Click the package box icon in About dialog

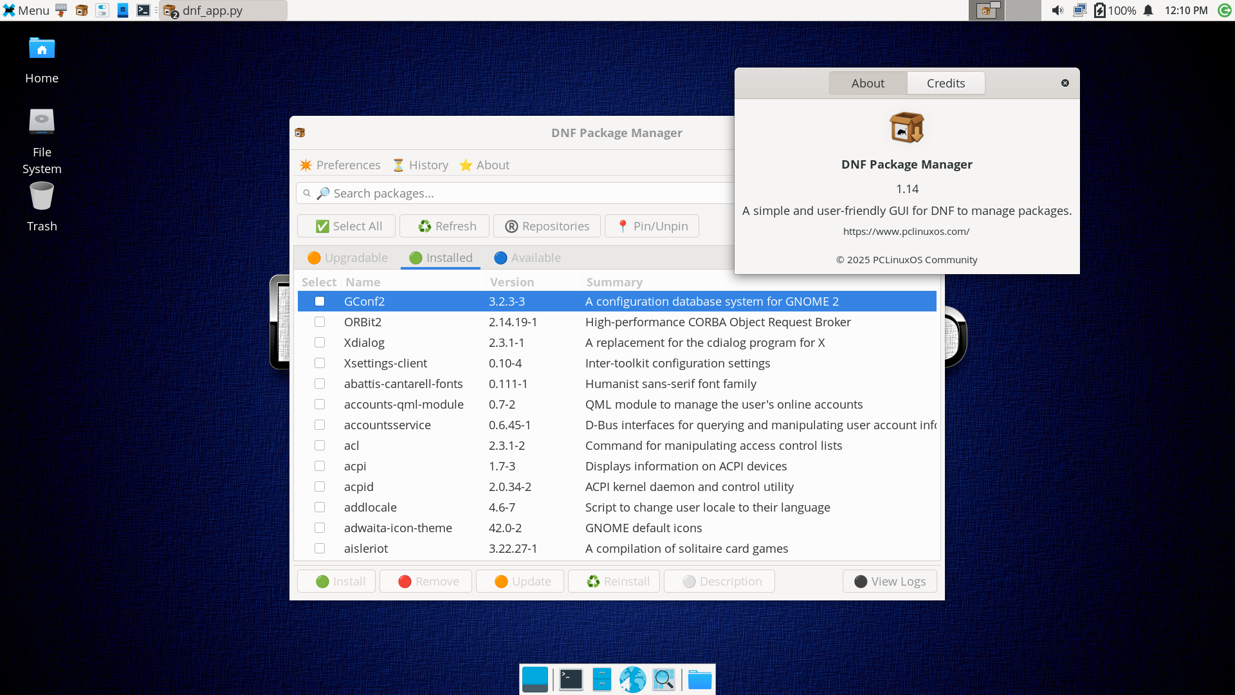pos(907,127)
